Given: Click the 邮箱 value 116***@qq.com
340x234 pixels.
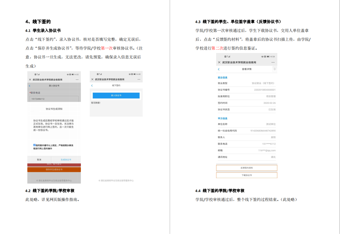Looking at the screenshot, I should pyautogui.click(x=267, y=150).
